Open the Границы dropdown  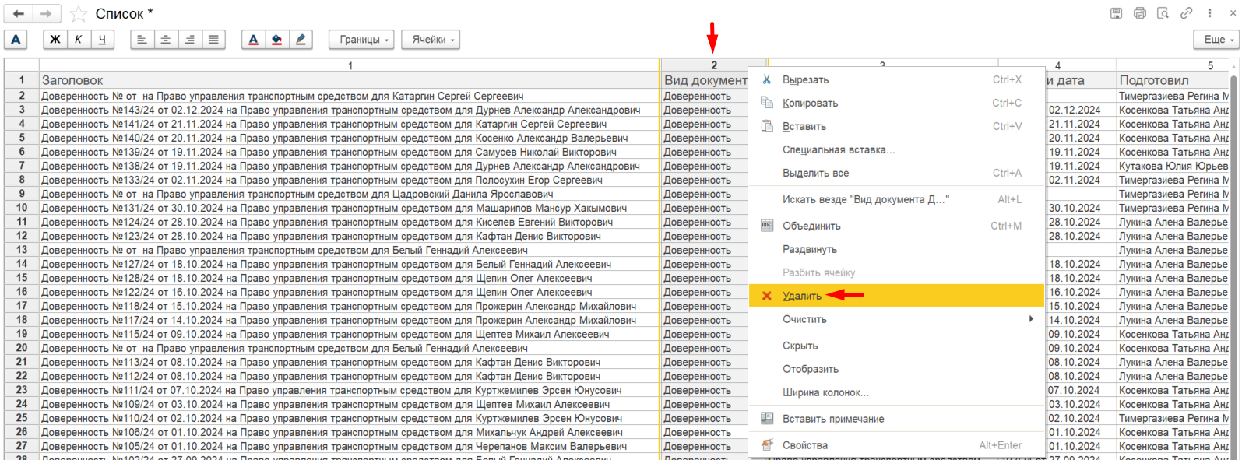362,39
